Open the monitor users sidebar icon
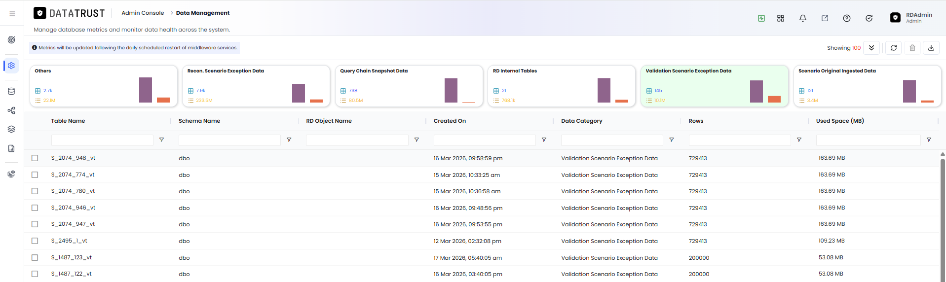Viewport: 946px width, 282px height. click(11, 174)
